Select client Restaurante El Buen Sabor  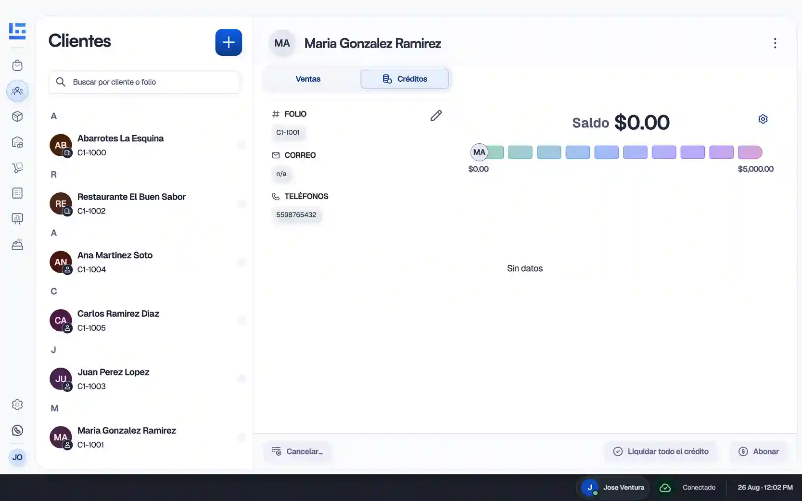coord(144,204)
